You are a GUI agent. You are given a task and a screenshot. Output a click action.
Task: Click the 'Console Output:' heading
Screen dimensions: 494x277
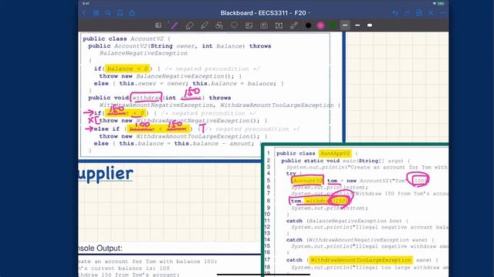pos(100,248)
